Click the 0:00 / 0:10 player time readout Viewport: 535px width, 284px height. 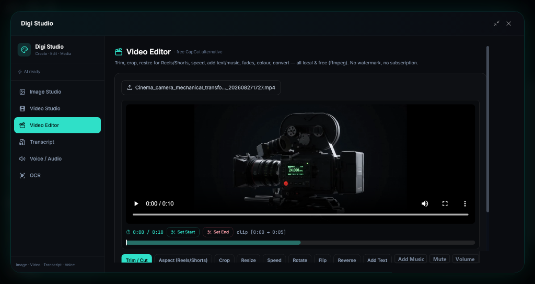(x=160, y=203)
